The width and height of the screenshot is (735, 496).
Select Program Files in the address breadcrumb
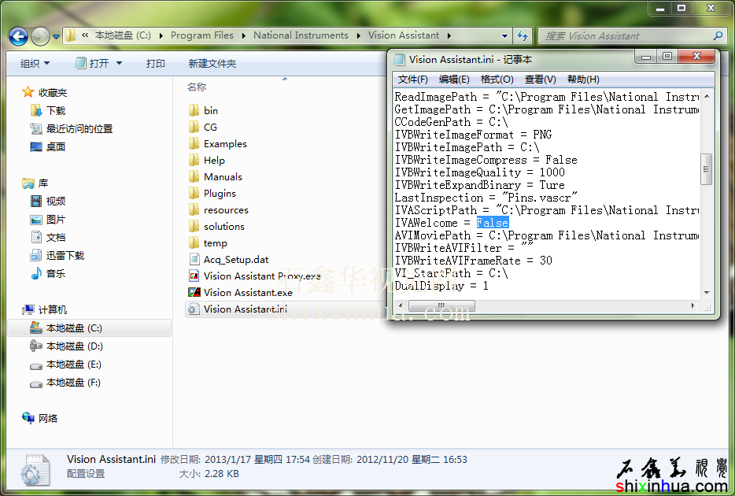[201, 35]
